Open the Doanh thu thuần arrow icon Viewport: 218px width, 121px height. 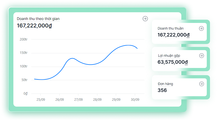click(201, 29)
